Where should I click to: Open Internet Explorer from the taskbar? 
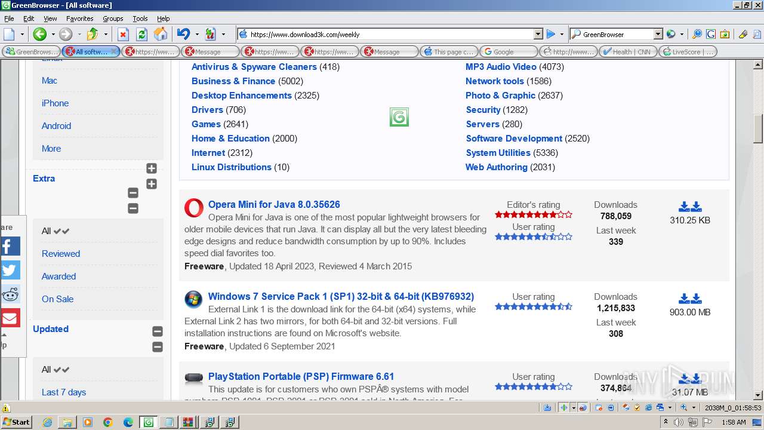tap(48, 422)
